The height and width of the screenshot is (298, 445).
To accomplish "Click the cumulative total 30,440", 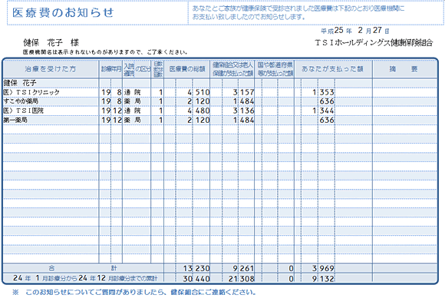I will tap(196, 279).
